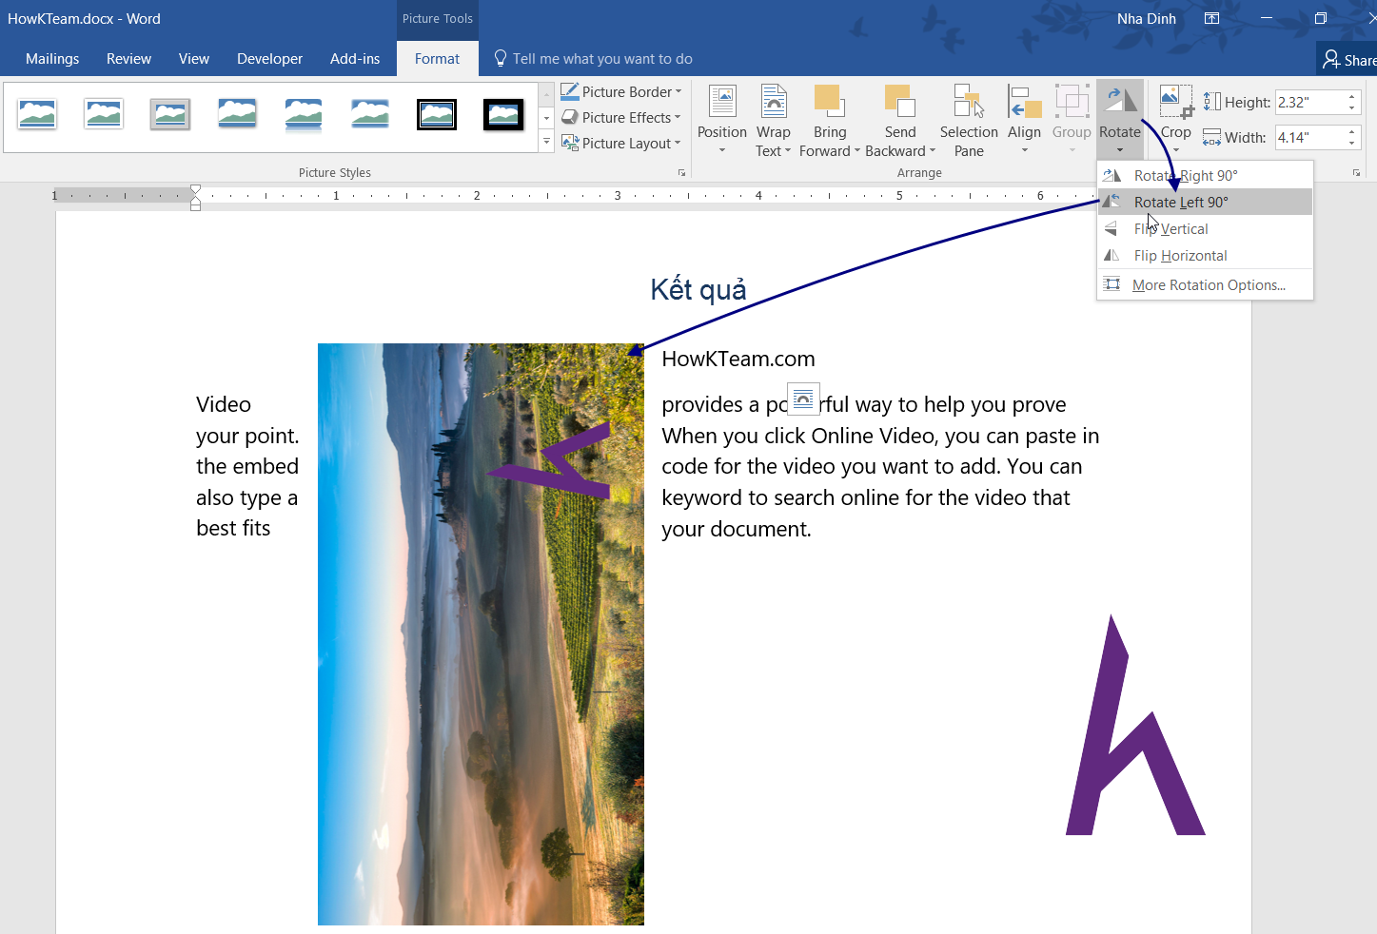1377x934 pixels.
Task: Expand the Picture Layout dropdown arrow
Action: (678, 143)
